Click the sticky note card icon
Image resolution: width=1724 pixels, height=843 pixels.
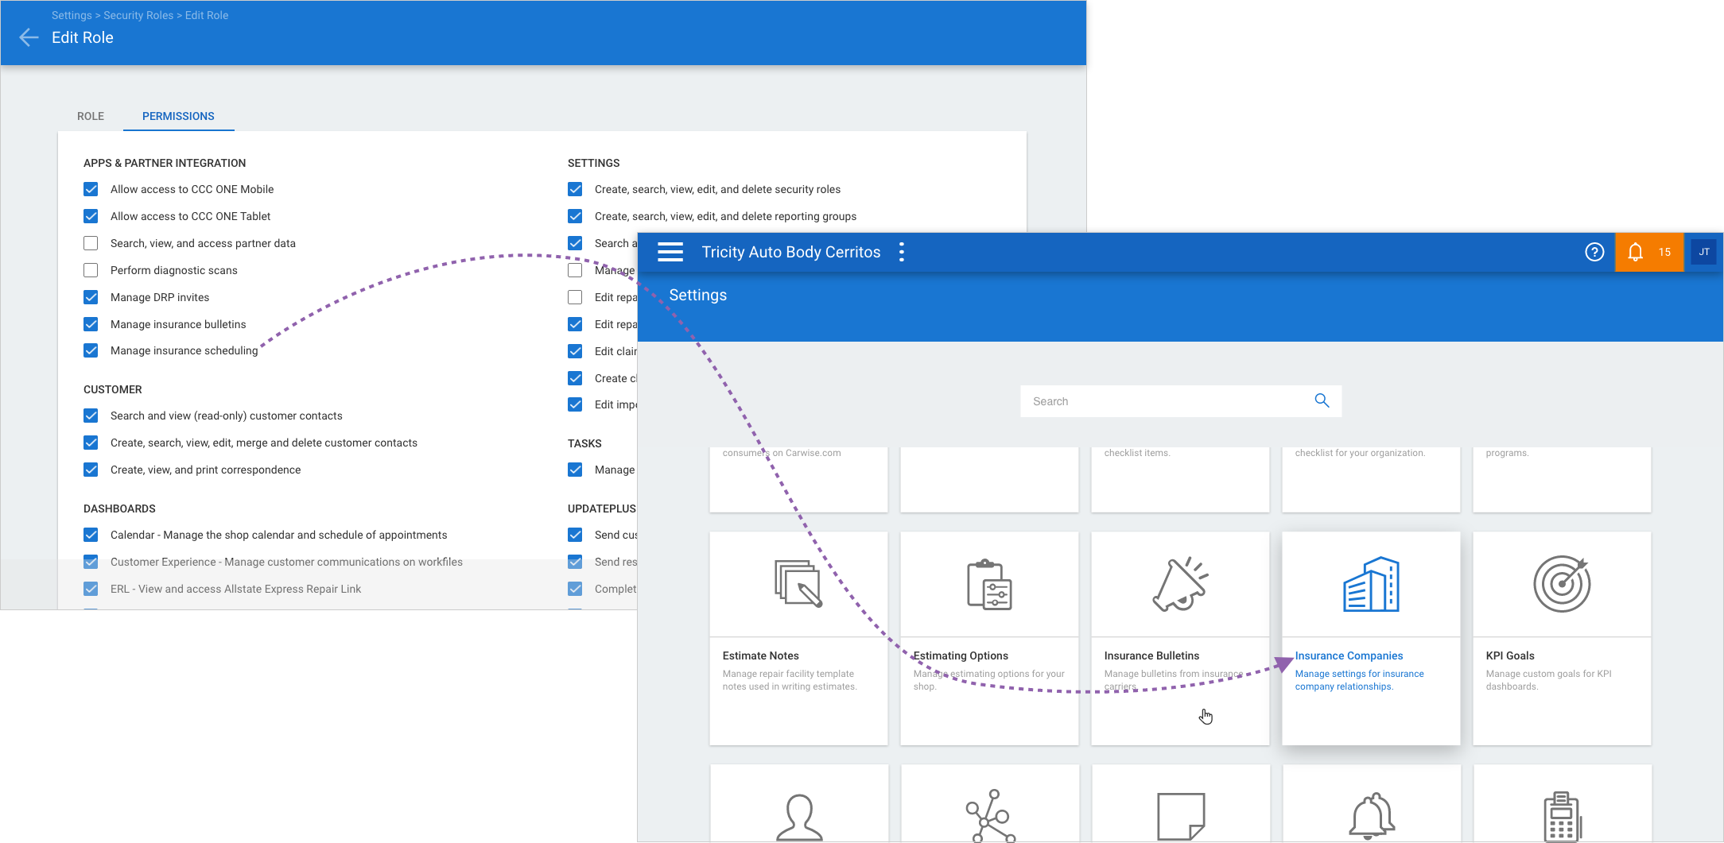pos(1181,816)
